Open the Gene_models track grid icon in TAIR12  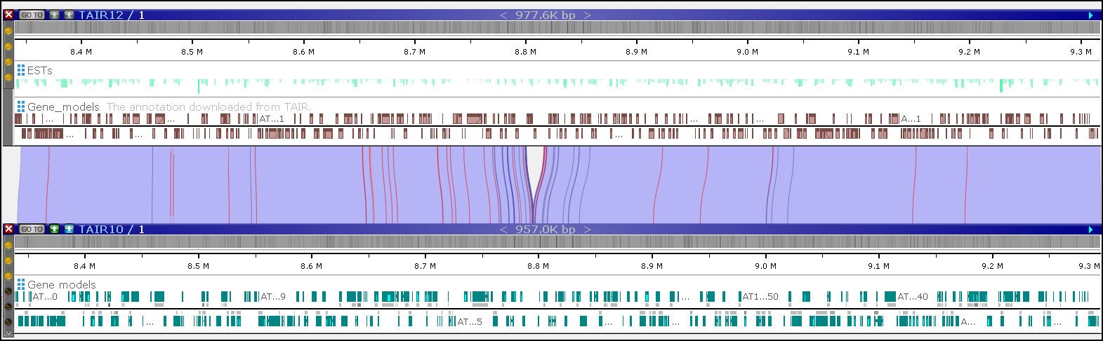point(21,106)
